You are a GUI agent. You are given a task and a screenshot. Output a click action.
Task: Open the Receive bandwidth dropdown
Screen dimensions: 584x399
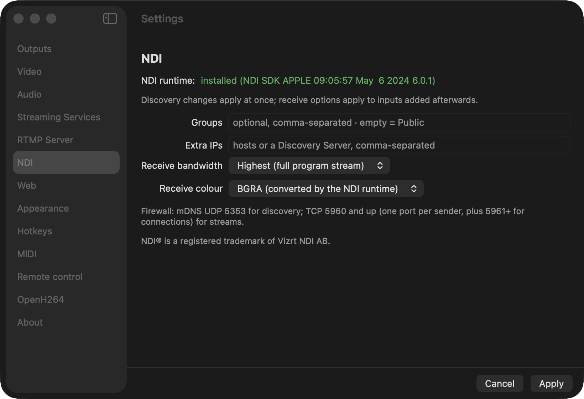[309, 166]
